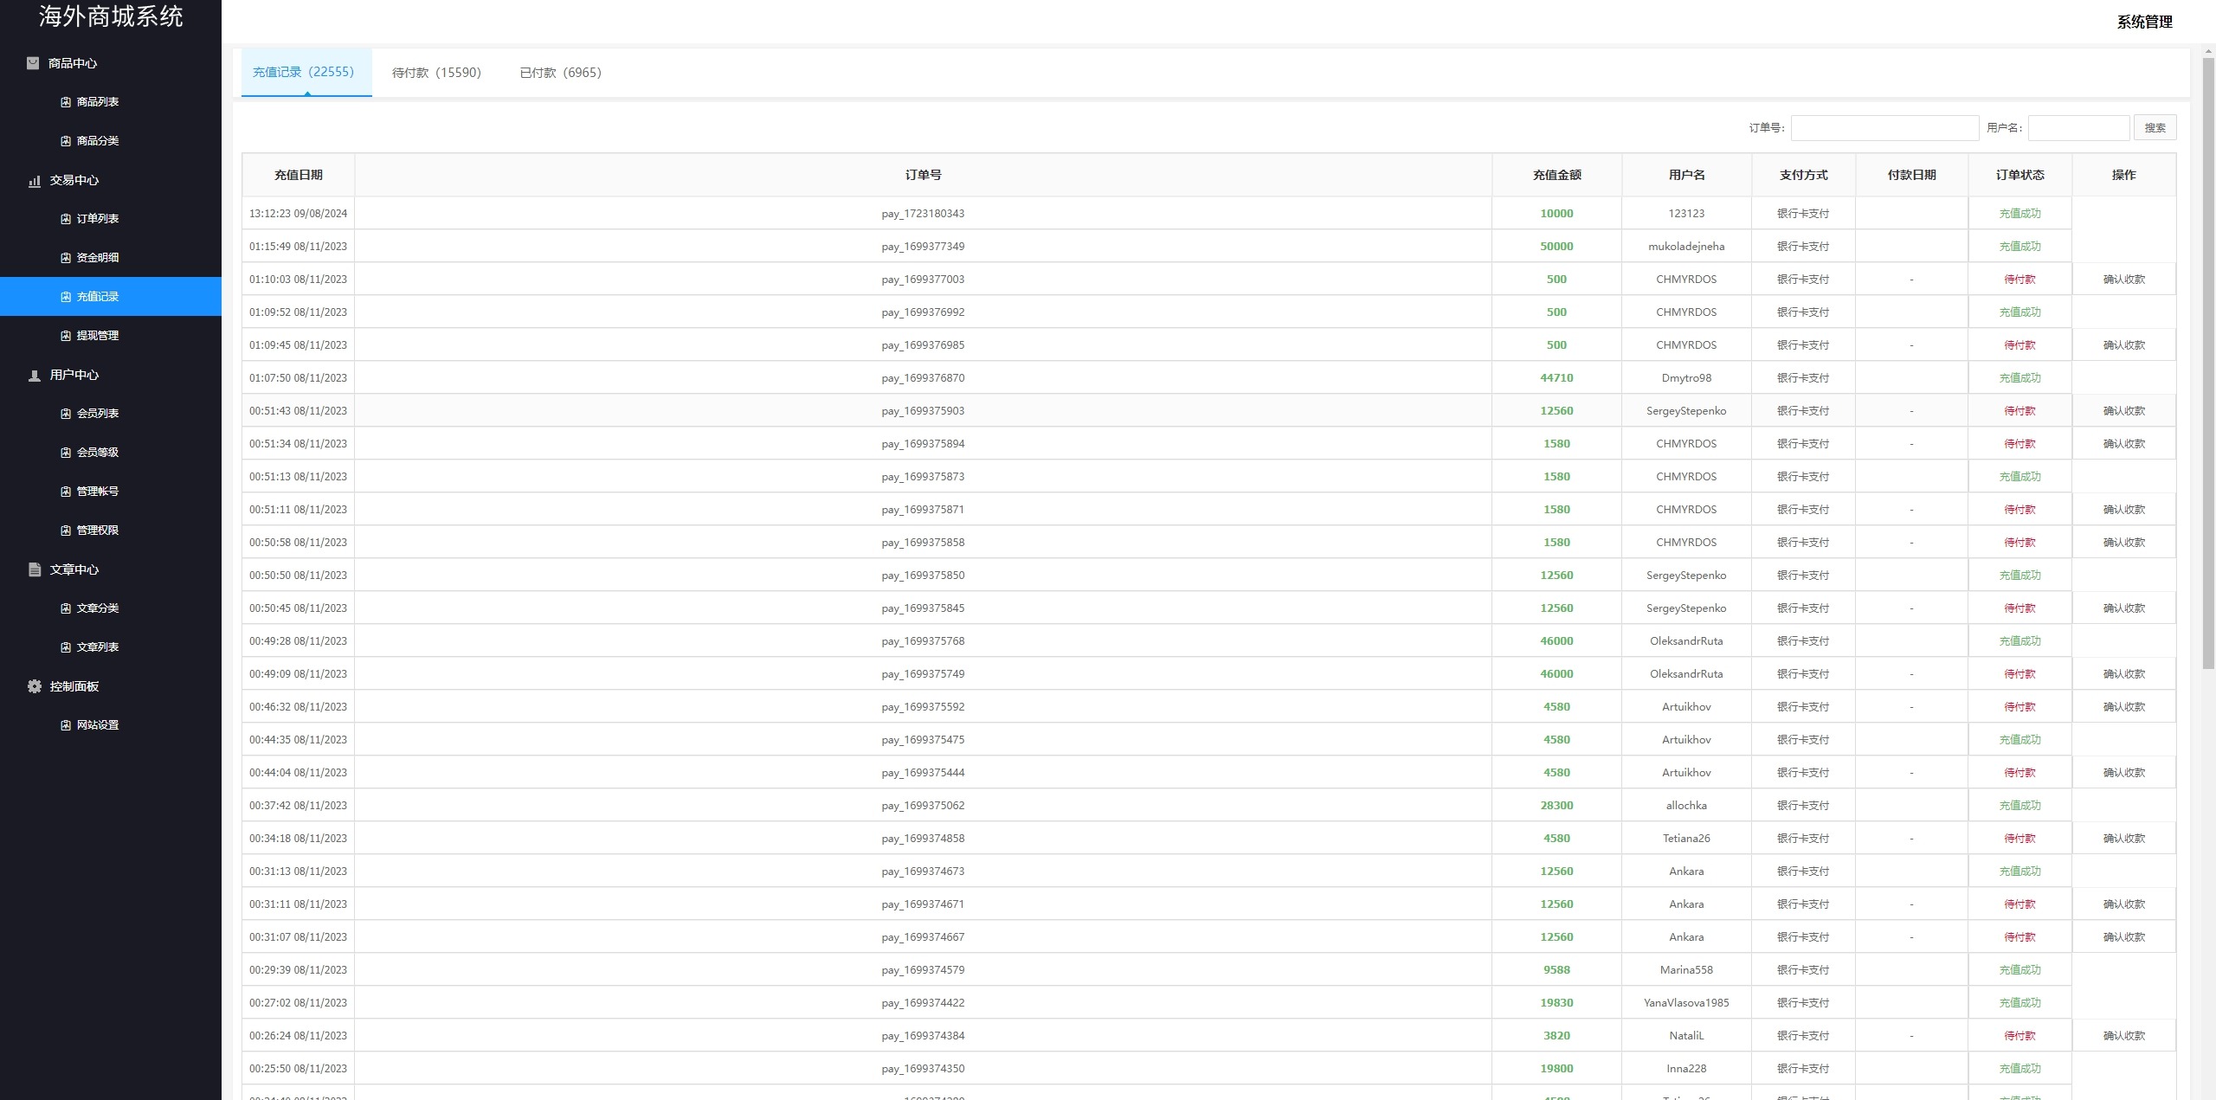Screen dimensions: 2216x1100
Task: Click the 商品中心 sidebar section icon
Action: (33, 63)
